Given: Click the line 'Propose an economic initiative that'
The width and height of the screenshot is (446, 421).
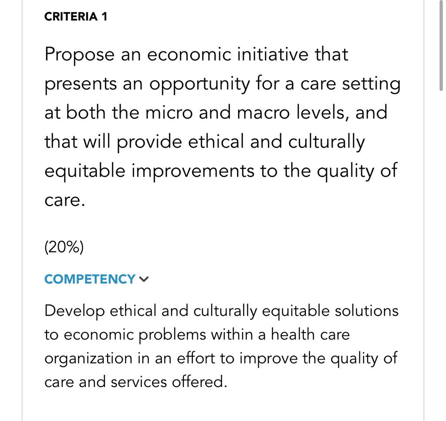Looking at the screenshot, I should (x=196, y=54).
